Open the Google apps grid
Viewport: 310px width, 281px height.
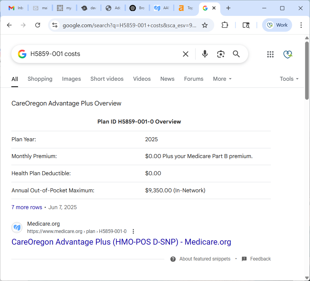point(270,54)
